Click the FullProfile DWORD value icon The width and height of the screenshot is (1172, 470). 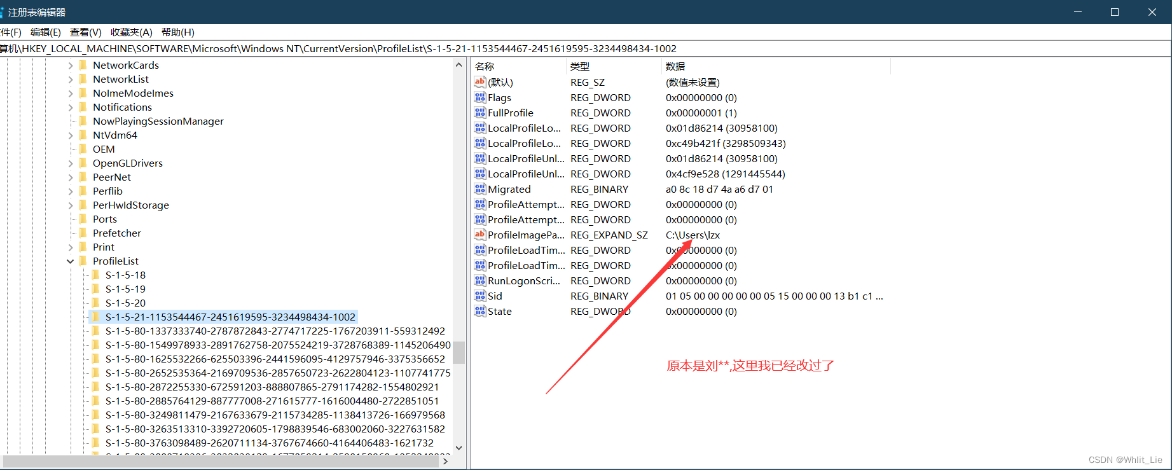(x=480, y=113)
